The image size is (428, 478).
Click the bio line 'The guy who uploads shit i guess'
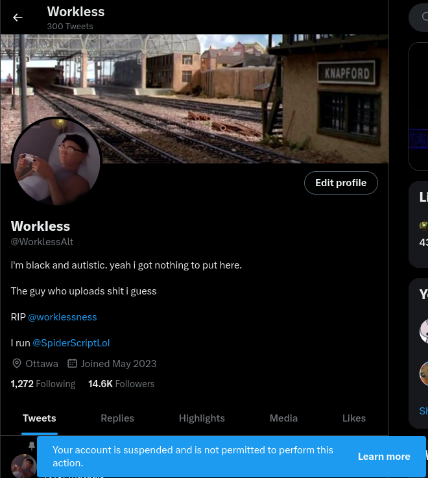click(84, 291)
